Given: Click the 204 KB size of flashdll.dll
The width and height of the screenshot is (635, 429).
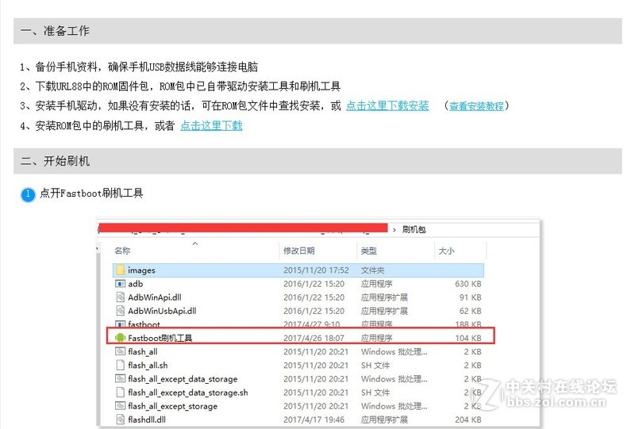Looking at the screenshot, I should click(468, 419).
